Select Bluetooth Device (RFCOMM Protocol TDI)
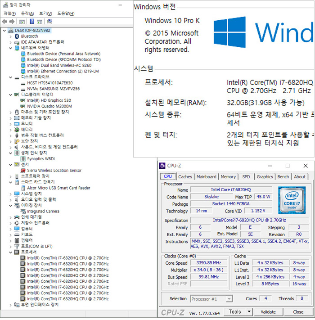Screen dimensions: 315x320 coord(64,60)
